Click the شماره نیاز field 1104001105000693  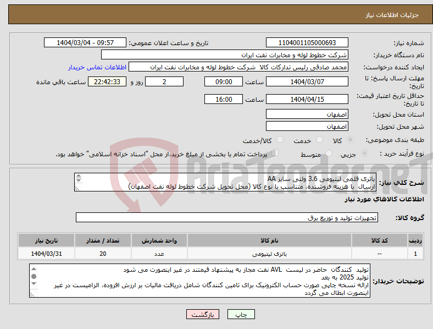pyautogui.click(x=307, y=43)
